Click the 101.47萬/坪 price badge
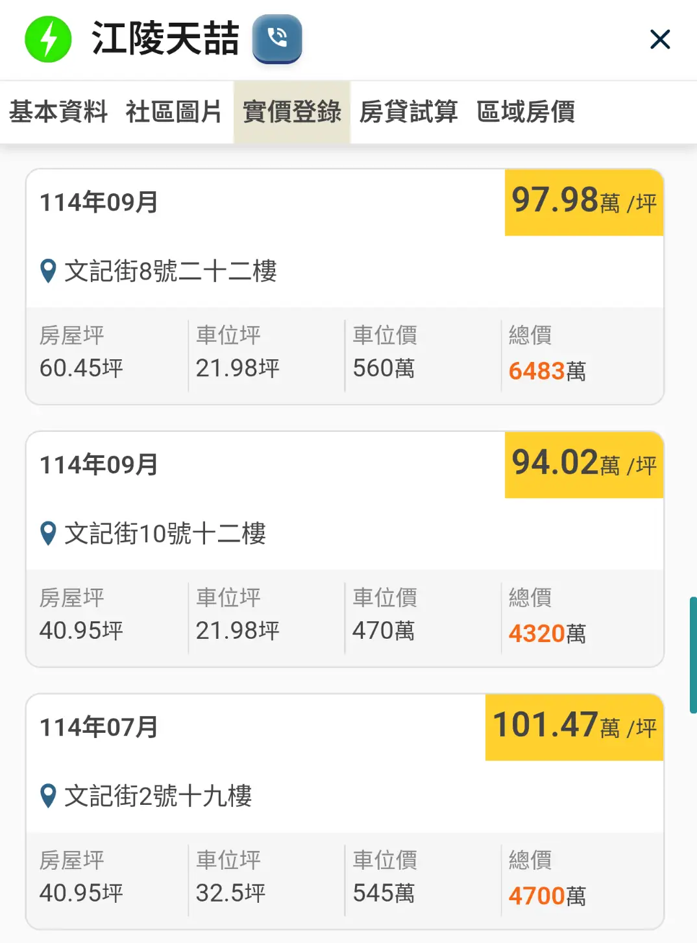 [x=574, y=726]
